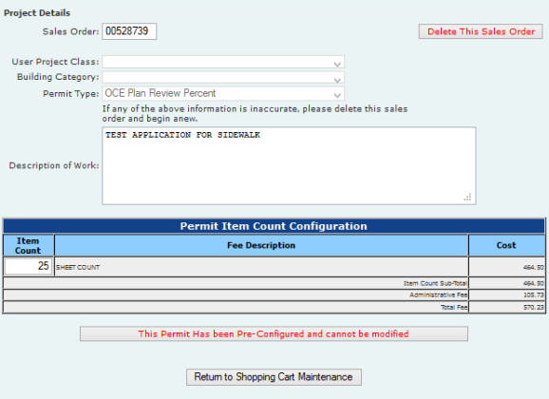Click the Permit Type chevron arrow
Screen dimensions: 549x399
point(337,95)
